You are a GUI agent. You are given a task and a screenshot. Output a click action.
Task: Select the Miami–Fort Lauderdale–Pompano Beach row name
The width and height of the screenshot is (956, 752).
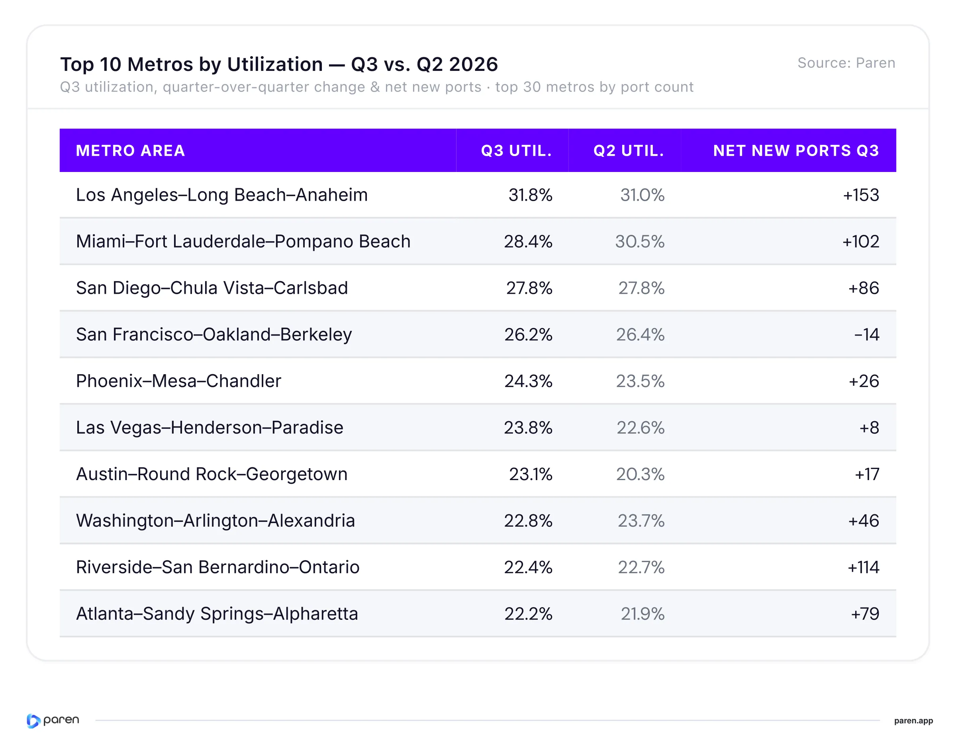(x=243, y=241)
